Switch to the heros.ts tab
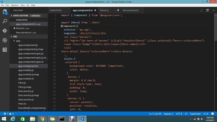 point(104,10)
